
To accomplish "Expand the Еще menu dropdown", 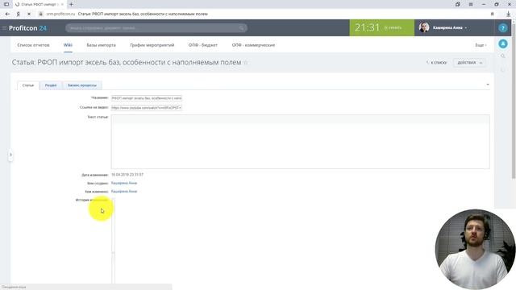I will (481, 45).
